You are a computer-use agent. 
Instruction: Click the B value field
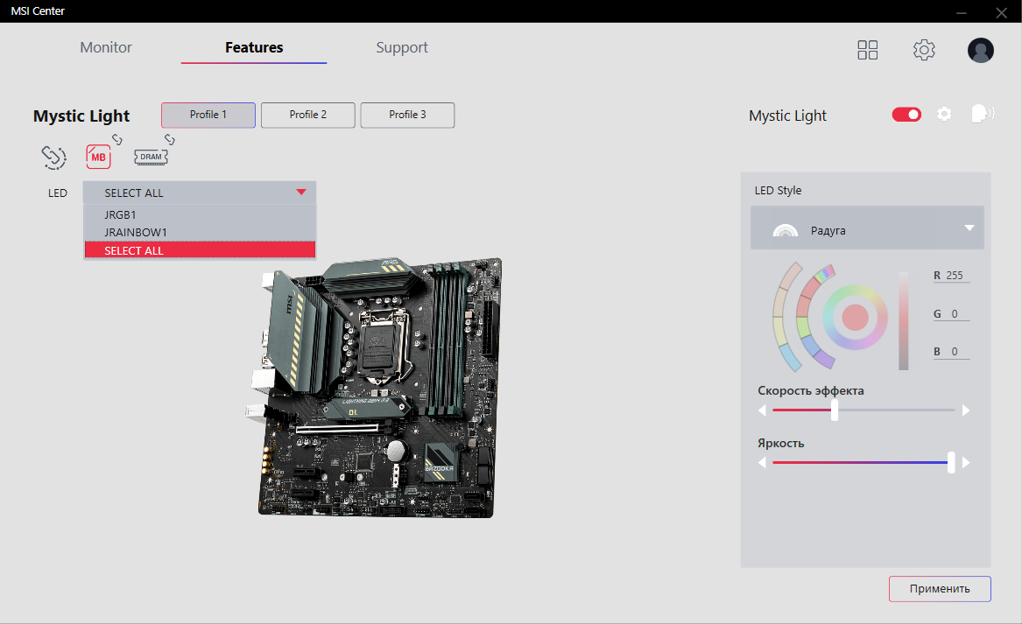952,352
